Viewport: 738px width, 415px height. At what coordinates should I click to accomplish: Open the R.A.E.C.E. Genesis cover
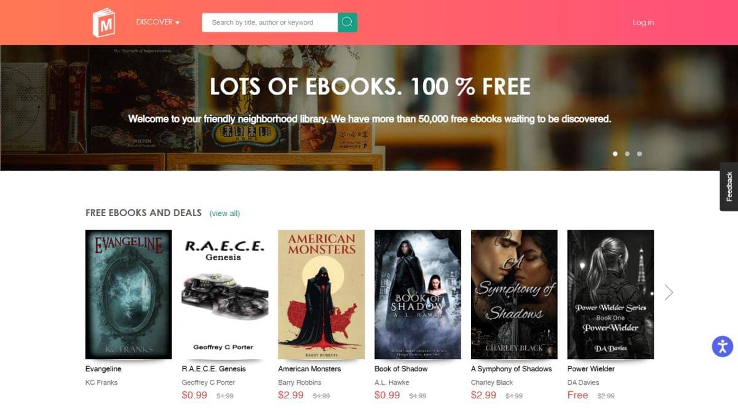tap(225, 295)
